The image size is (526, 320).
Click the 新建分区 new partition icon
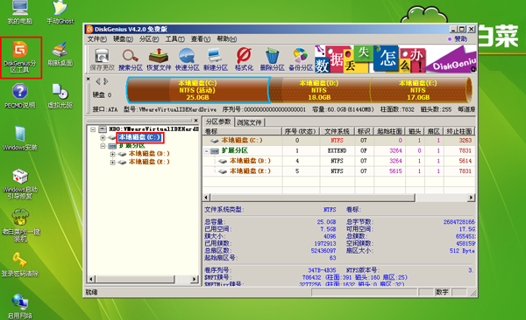click(x=216, y=59)
